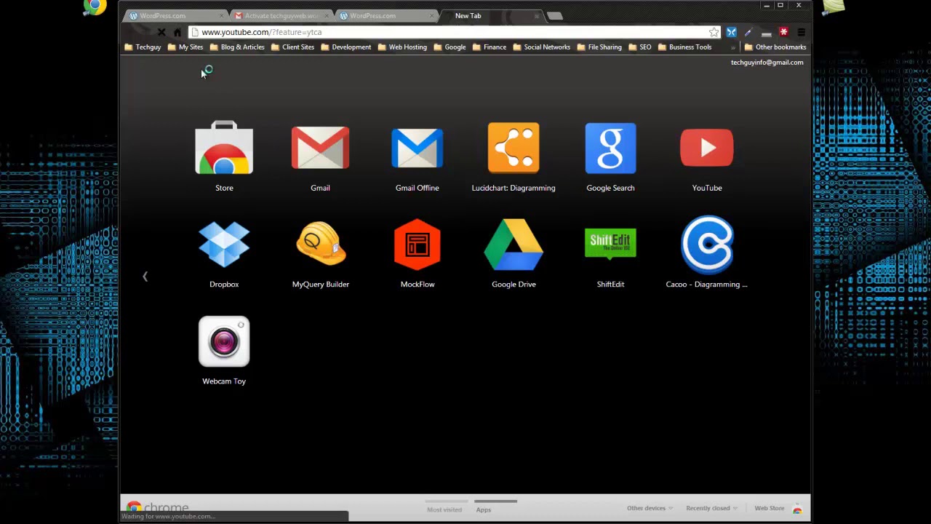Open the Development bookmarks folder

click(346, 47)
